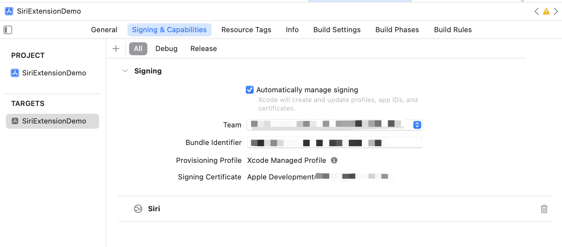Select the Signing & Capabilities tab

[x=170, y=30]
